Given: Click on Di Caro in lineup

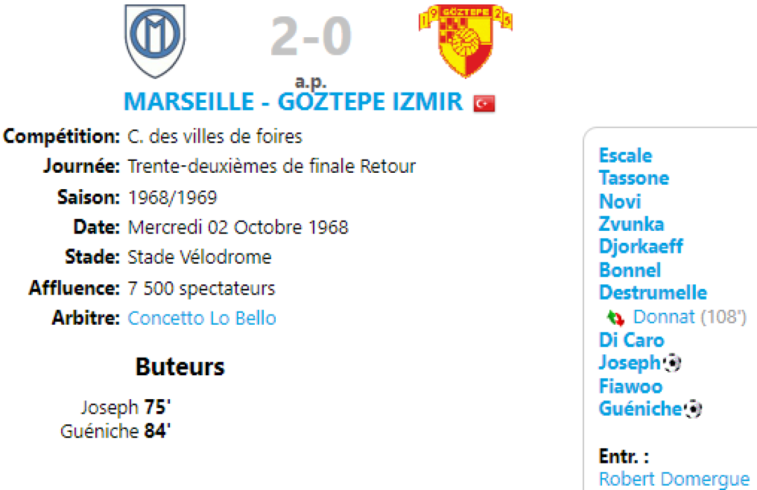Looking at the screenshot, I should (x=631, y=340).
